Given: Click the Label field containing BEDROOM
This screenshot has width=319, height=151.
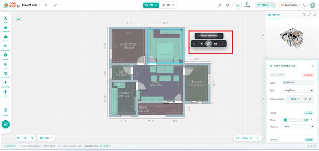Looking at the screenshot, I should [x=297, y=82].
